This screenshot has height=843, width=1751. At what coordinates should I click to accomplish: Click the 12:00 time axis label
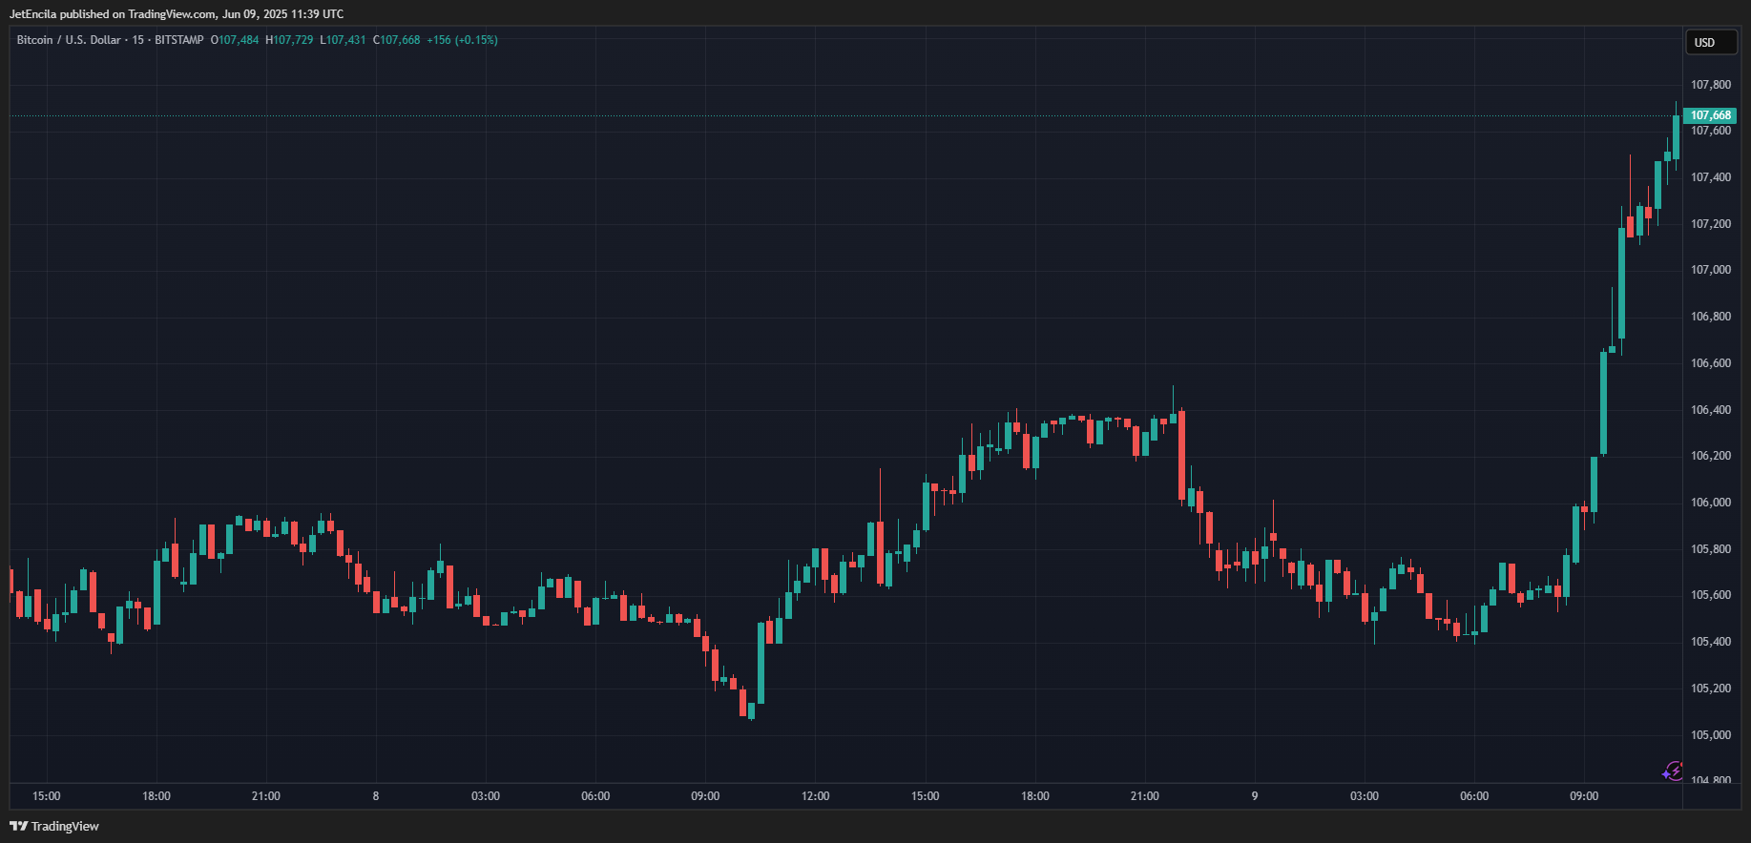[x=815, y=796]
